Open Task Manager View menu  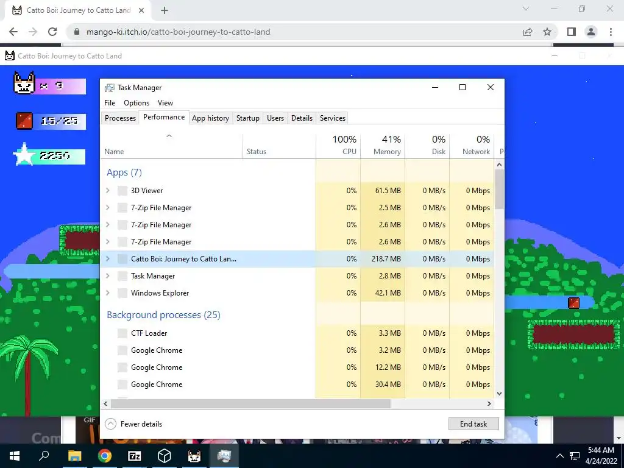[x=165, y=102]
